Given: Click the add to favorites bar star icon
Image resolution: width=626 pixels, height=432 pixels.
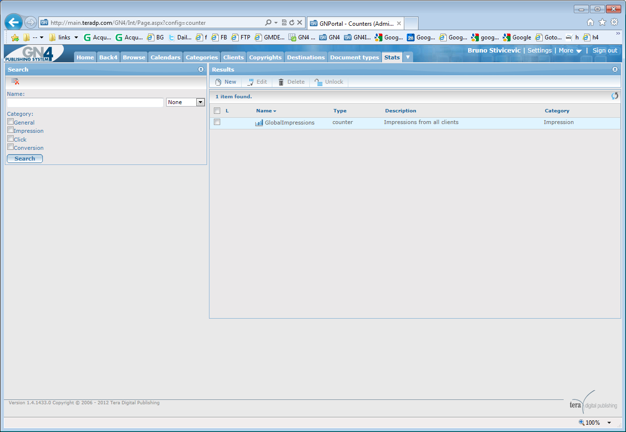Looking at the screenshot, I should [x=15, y=37].
